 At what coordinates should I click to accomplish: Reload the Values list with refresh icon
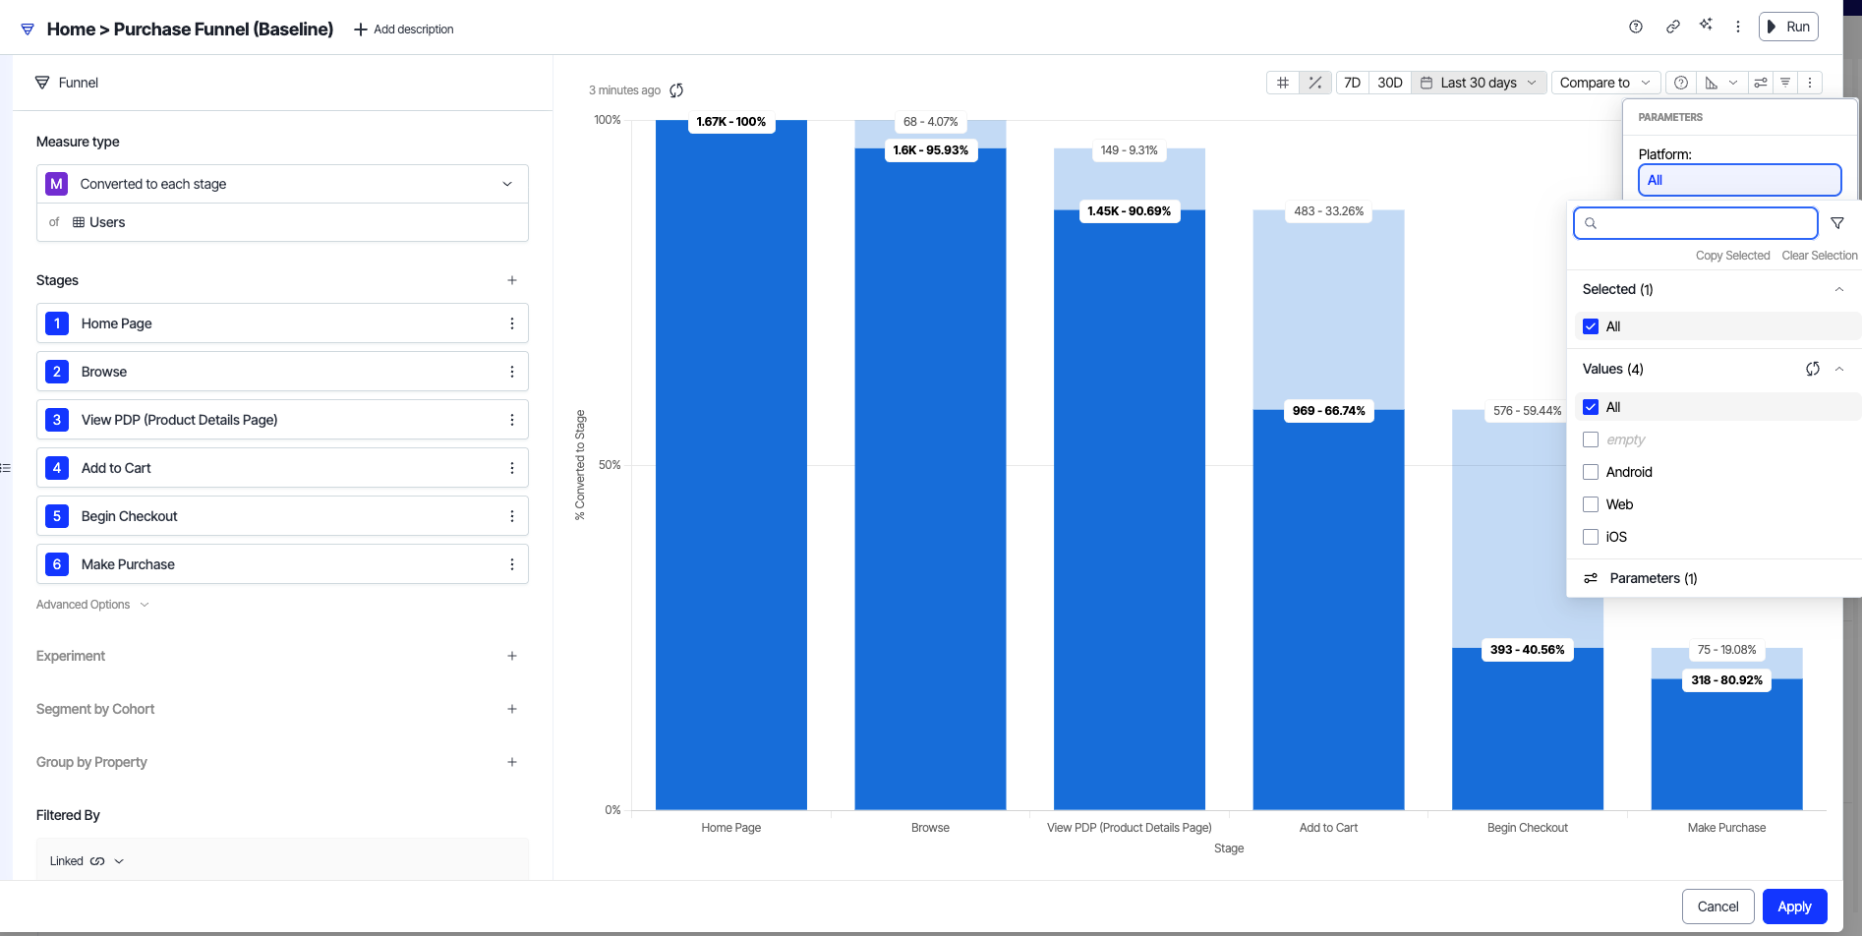tap(1812, 369)
